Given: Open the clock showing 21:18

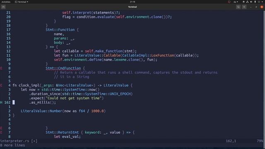Looking at the screenshot, I should 132,2.
